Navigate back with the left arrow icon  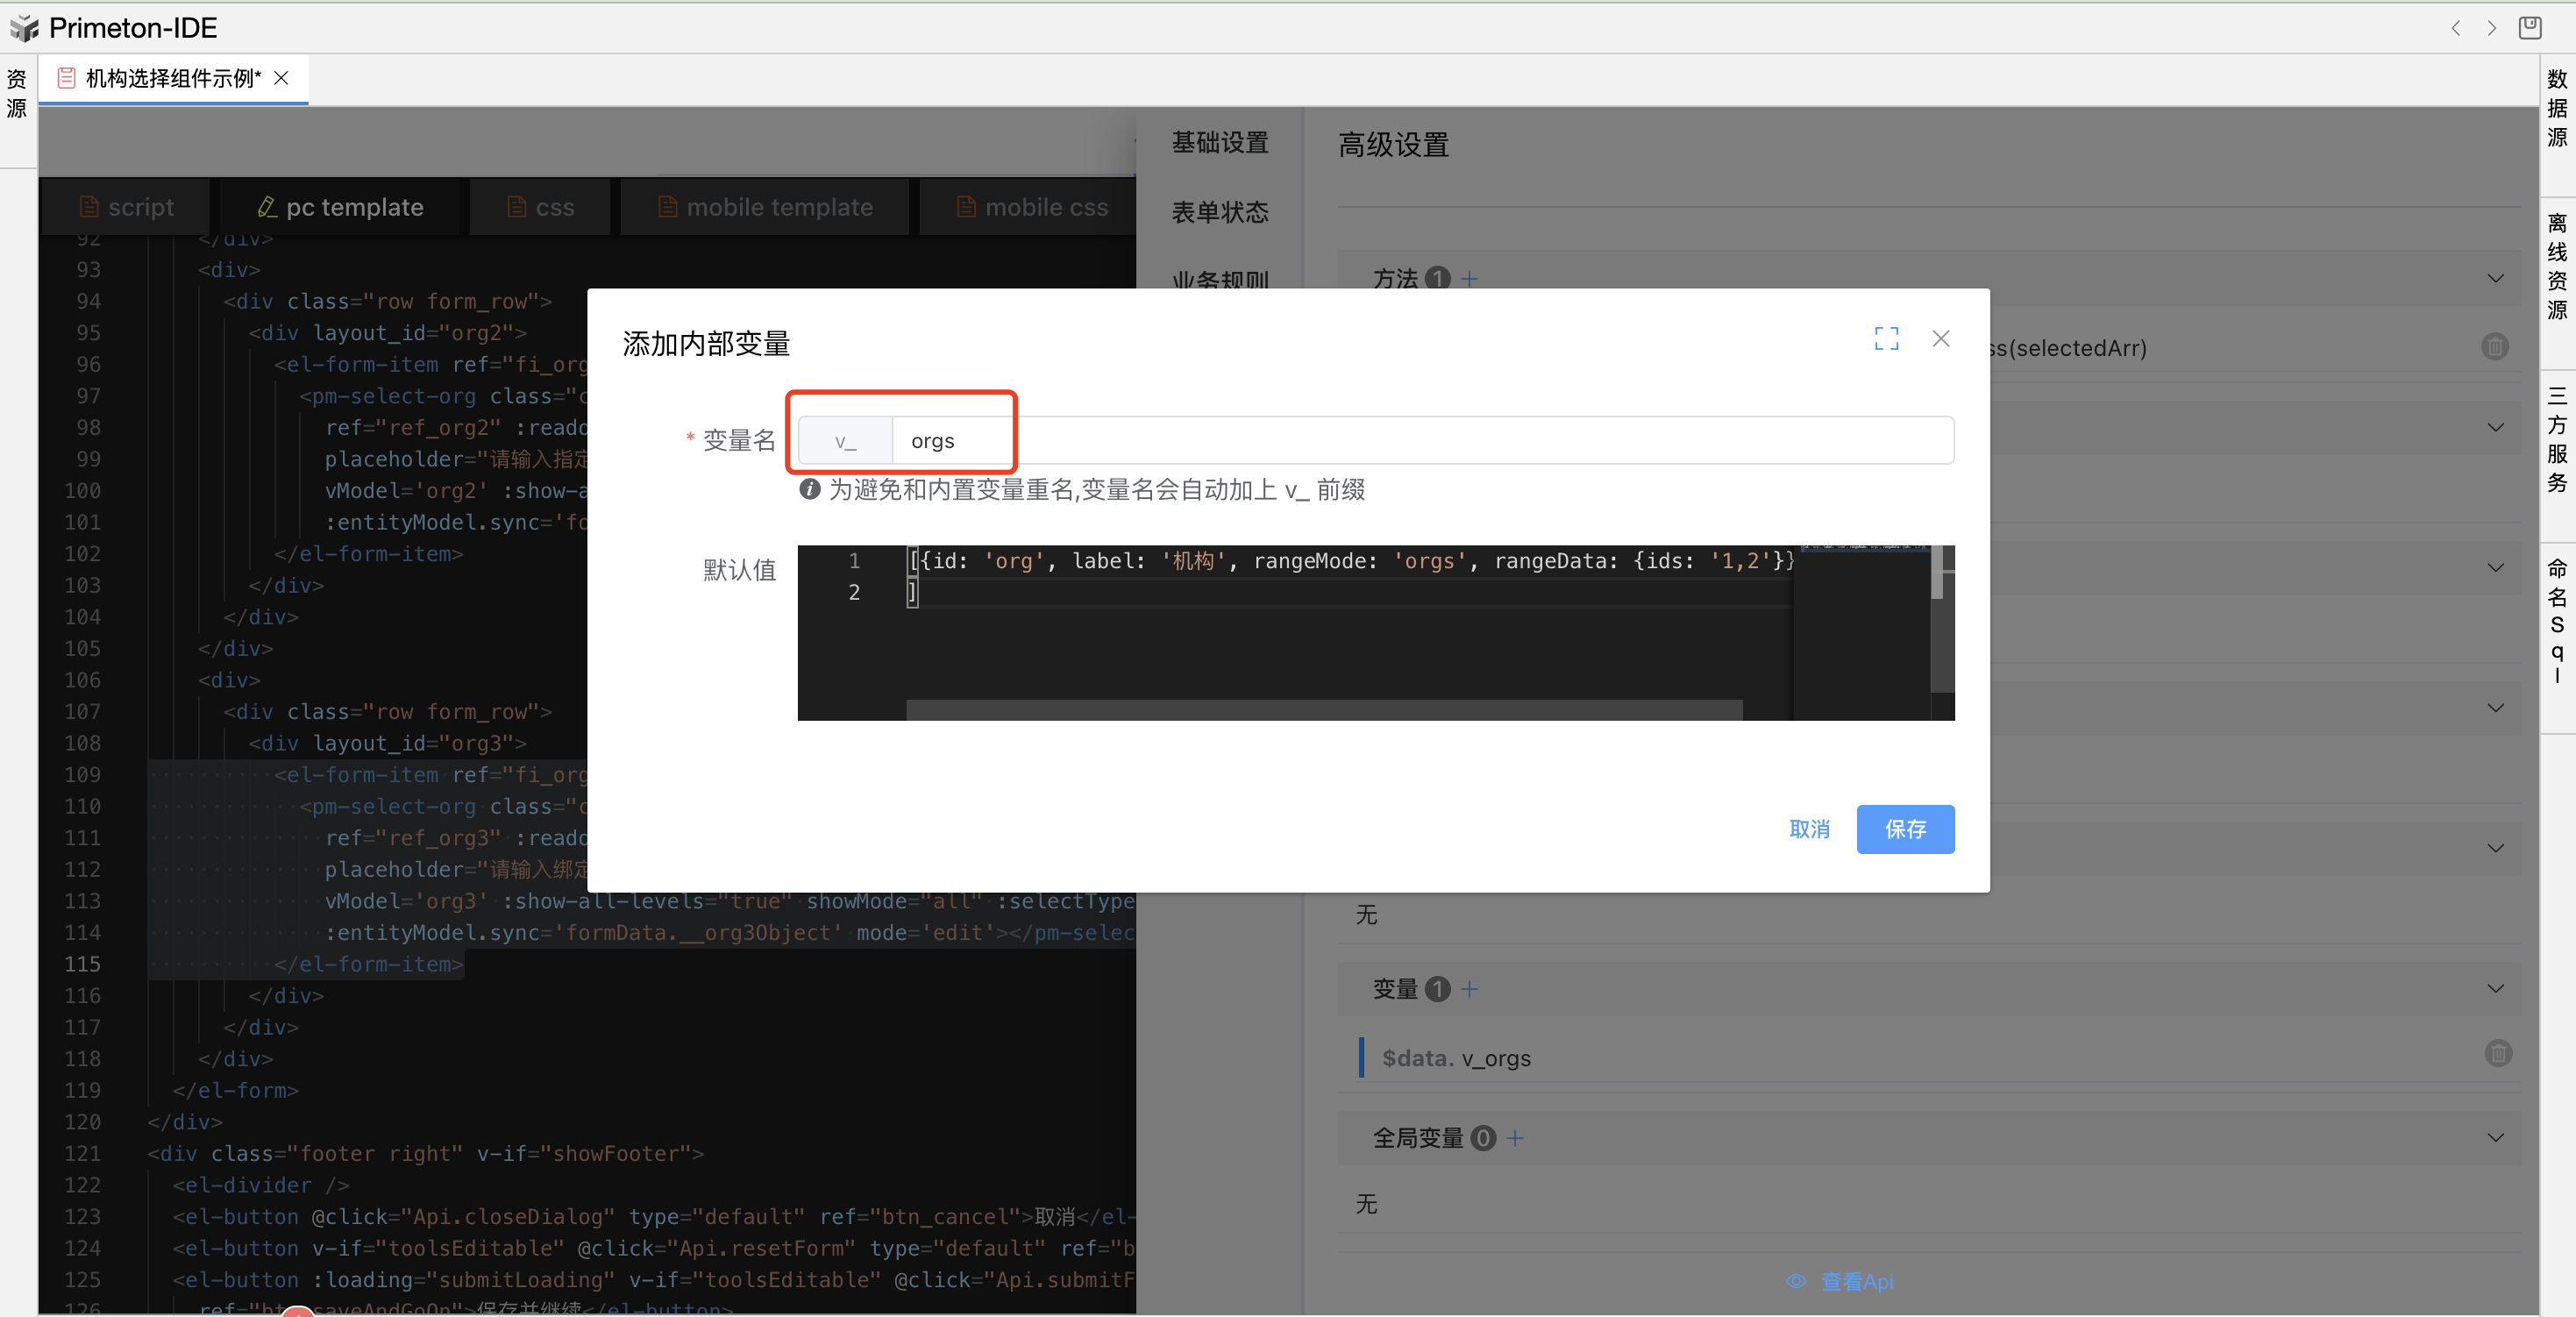pos(2456,28)
